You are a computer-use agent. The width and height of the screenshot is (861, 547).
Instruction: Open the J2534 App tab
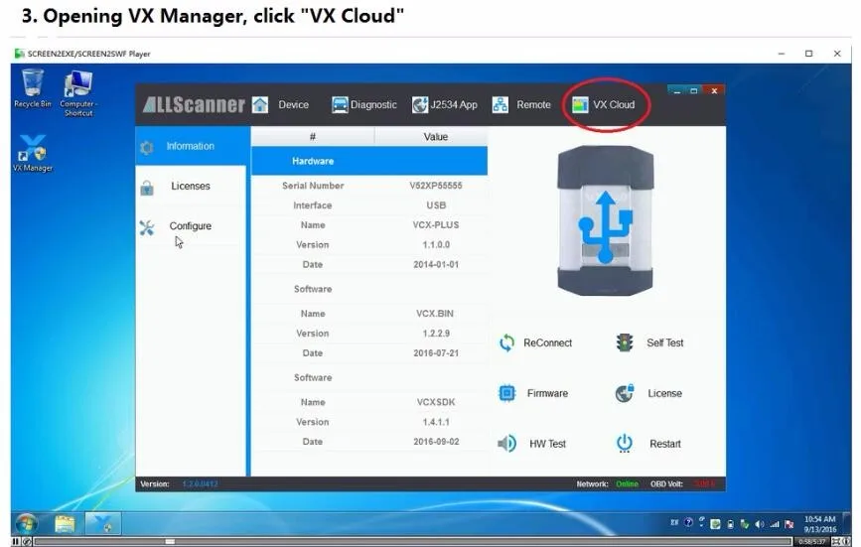444,105
